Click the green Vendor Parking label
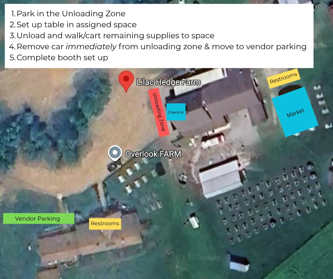 (39, 218)
